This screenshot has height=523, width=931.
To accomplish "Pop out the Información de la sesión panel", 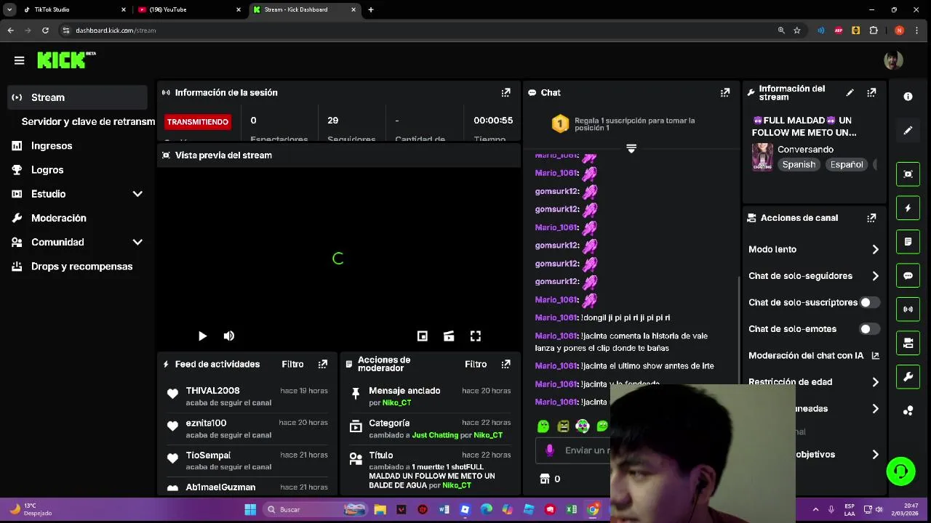I will [x=506, y=92].
